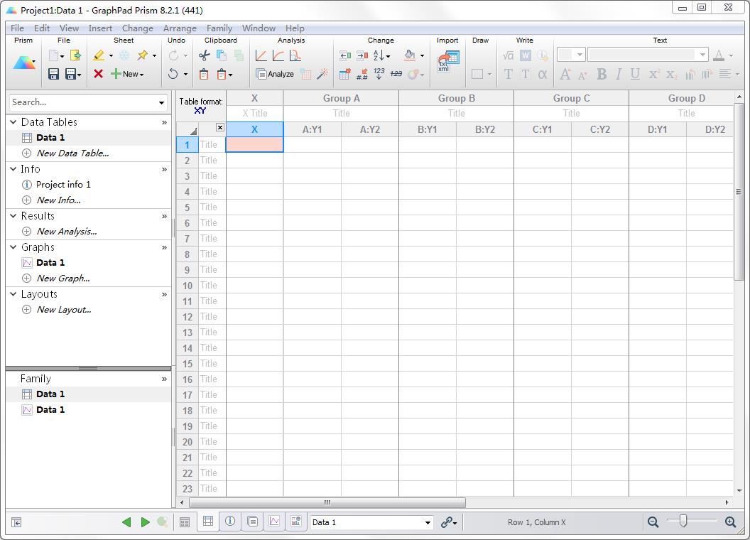This screenshot has height=540, width=750.
Task: Collapse the Data Tables section
Action: (13, 122)
